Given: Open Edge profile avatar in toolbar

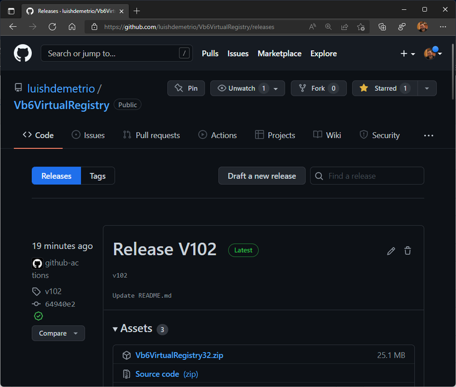Looking at the screenshot, I should point(422,26).
